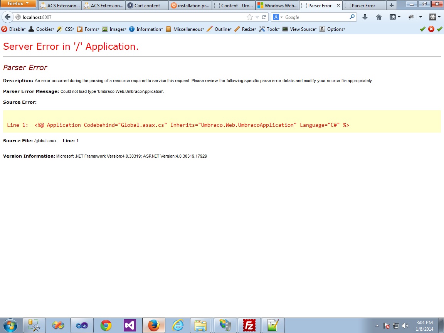
Task: Open the CSS toolbar menu
Action: click(66, 29)
